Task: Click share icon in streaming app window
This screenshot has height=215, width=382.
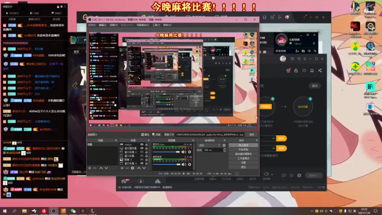Action: [x=320, y=71]
